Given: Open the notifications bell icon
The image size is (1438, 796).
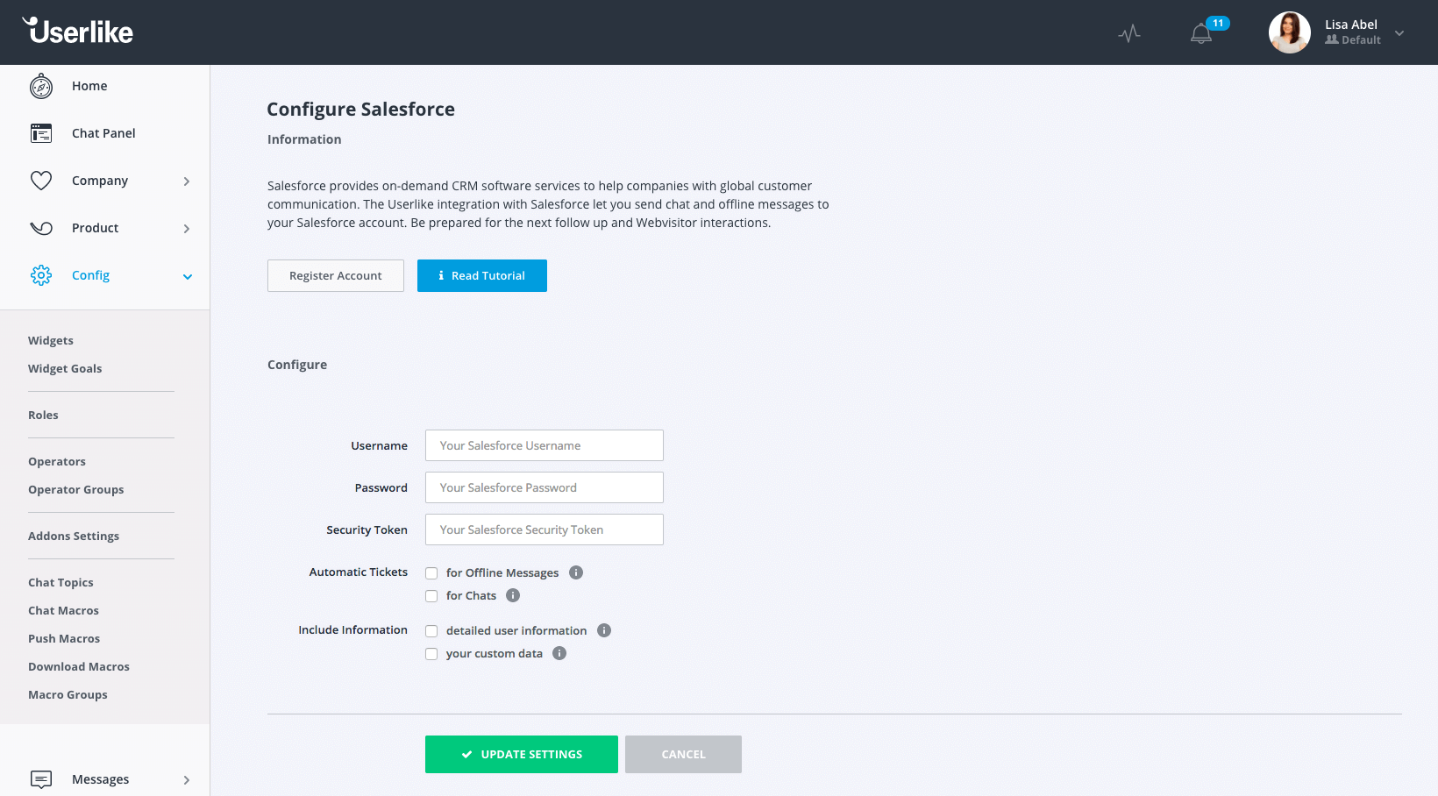Looking at the screenshot, I should pyautogui.click(x=1201, y=34).
